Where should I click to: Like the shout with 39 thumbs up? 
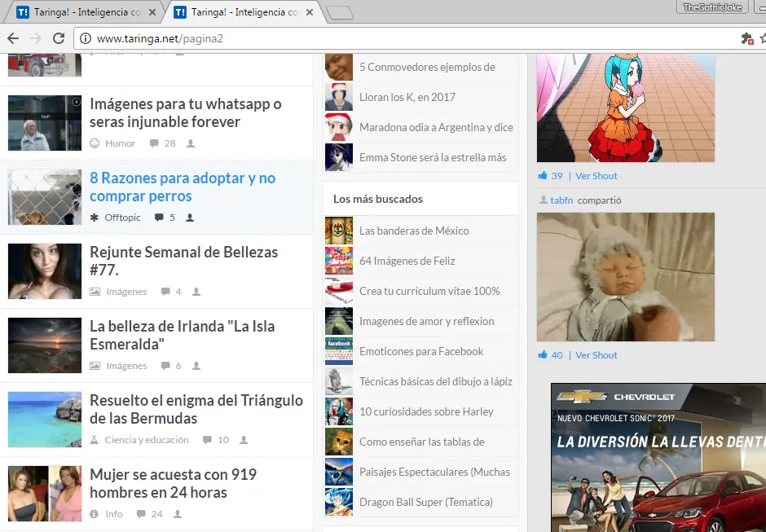543,175
